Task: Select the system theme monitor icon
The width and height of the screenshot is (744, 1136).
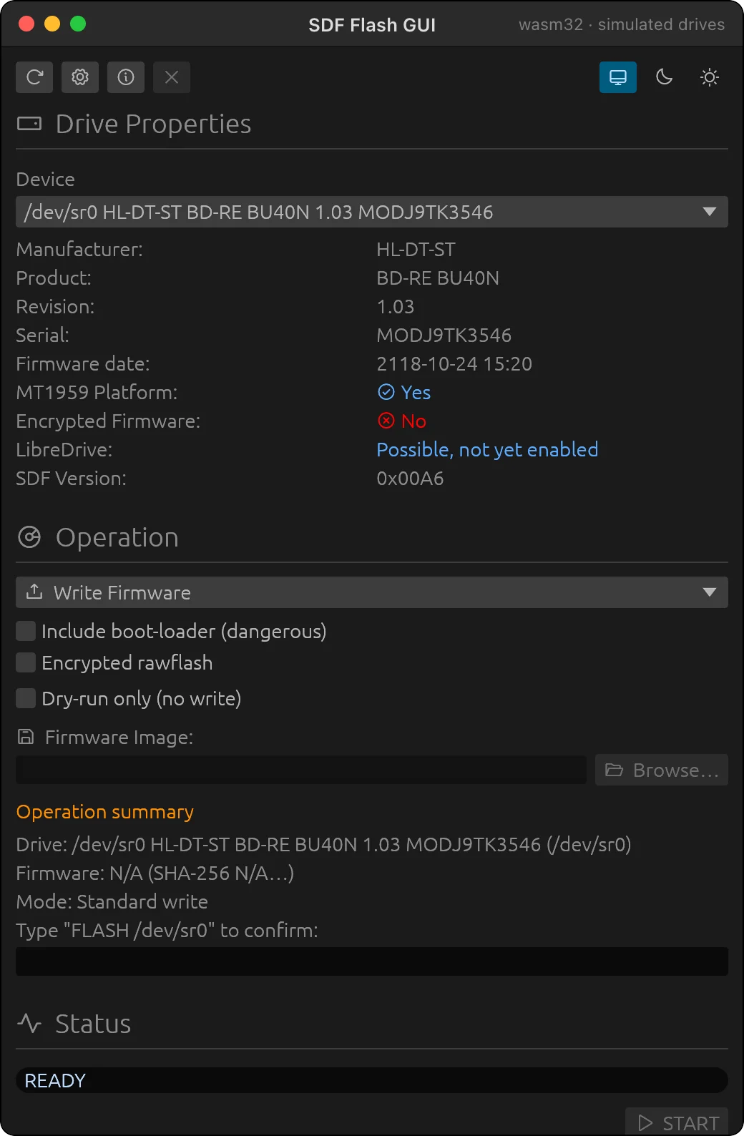Action: (x=618, y=77)
